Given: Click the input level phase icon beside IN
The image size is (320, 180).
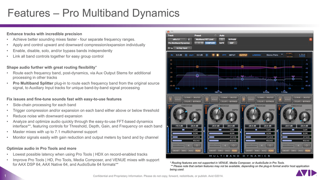Looking at the screenshot, I should [186, 55].
